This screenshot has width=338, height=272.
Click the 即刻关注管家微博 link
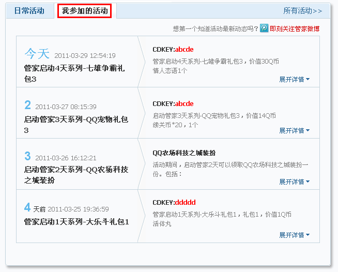point(295,28)
